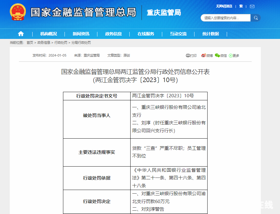
Task: Toggle traditional Chinese with 繁 link
Action: point(241,6)
